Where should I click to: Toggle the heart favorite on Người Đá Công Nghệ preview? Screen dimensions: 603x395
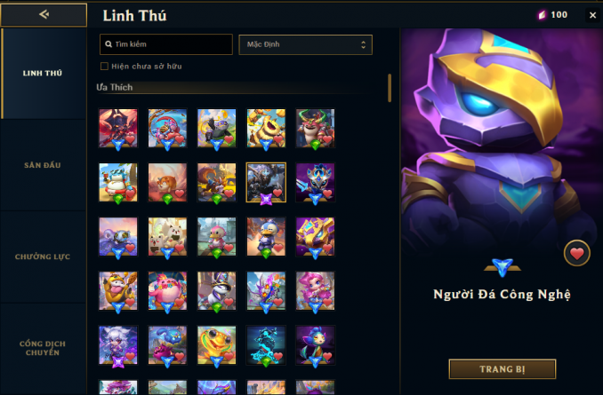click(x=577, y=253)
